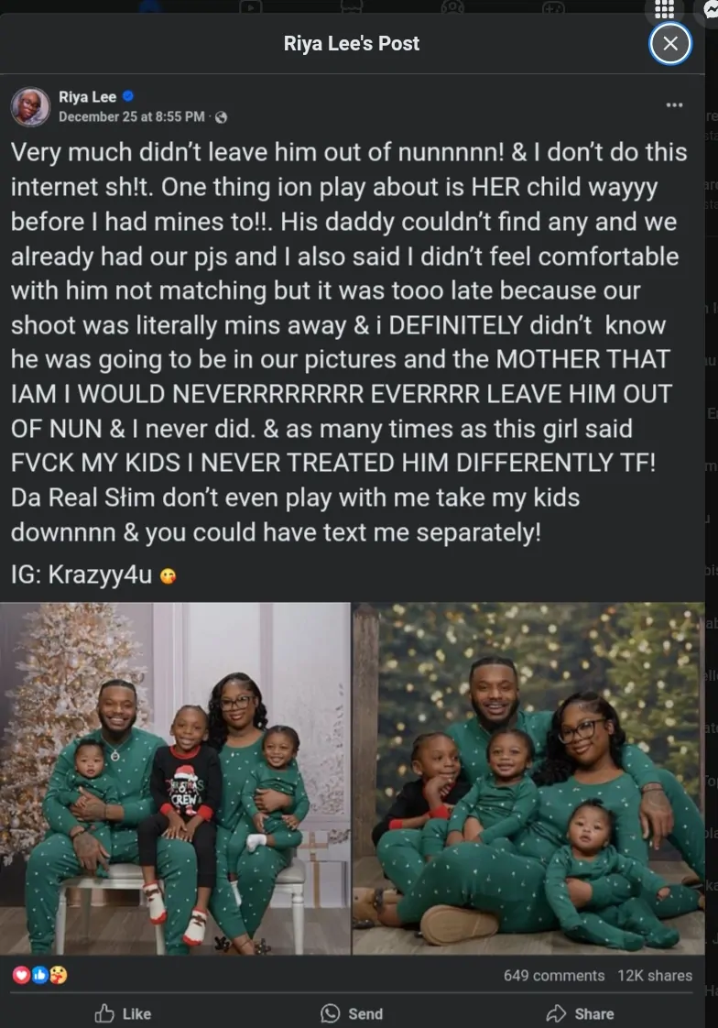Show who reacted with love
This screenshot has height=1028, width=718.
tap(22, 976)
